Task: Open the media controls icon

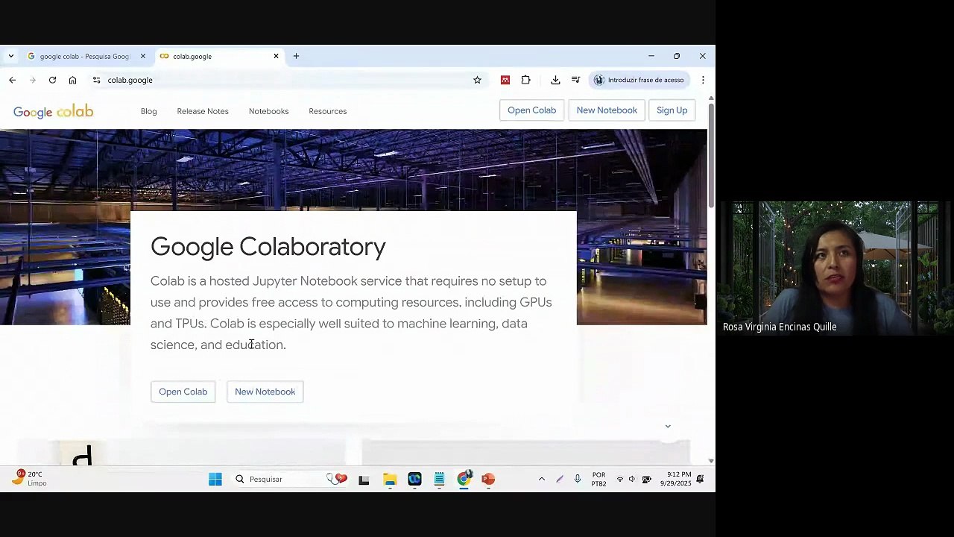Action: pos(575,80)
